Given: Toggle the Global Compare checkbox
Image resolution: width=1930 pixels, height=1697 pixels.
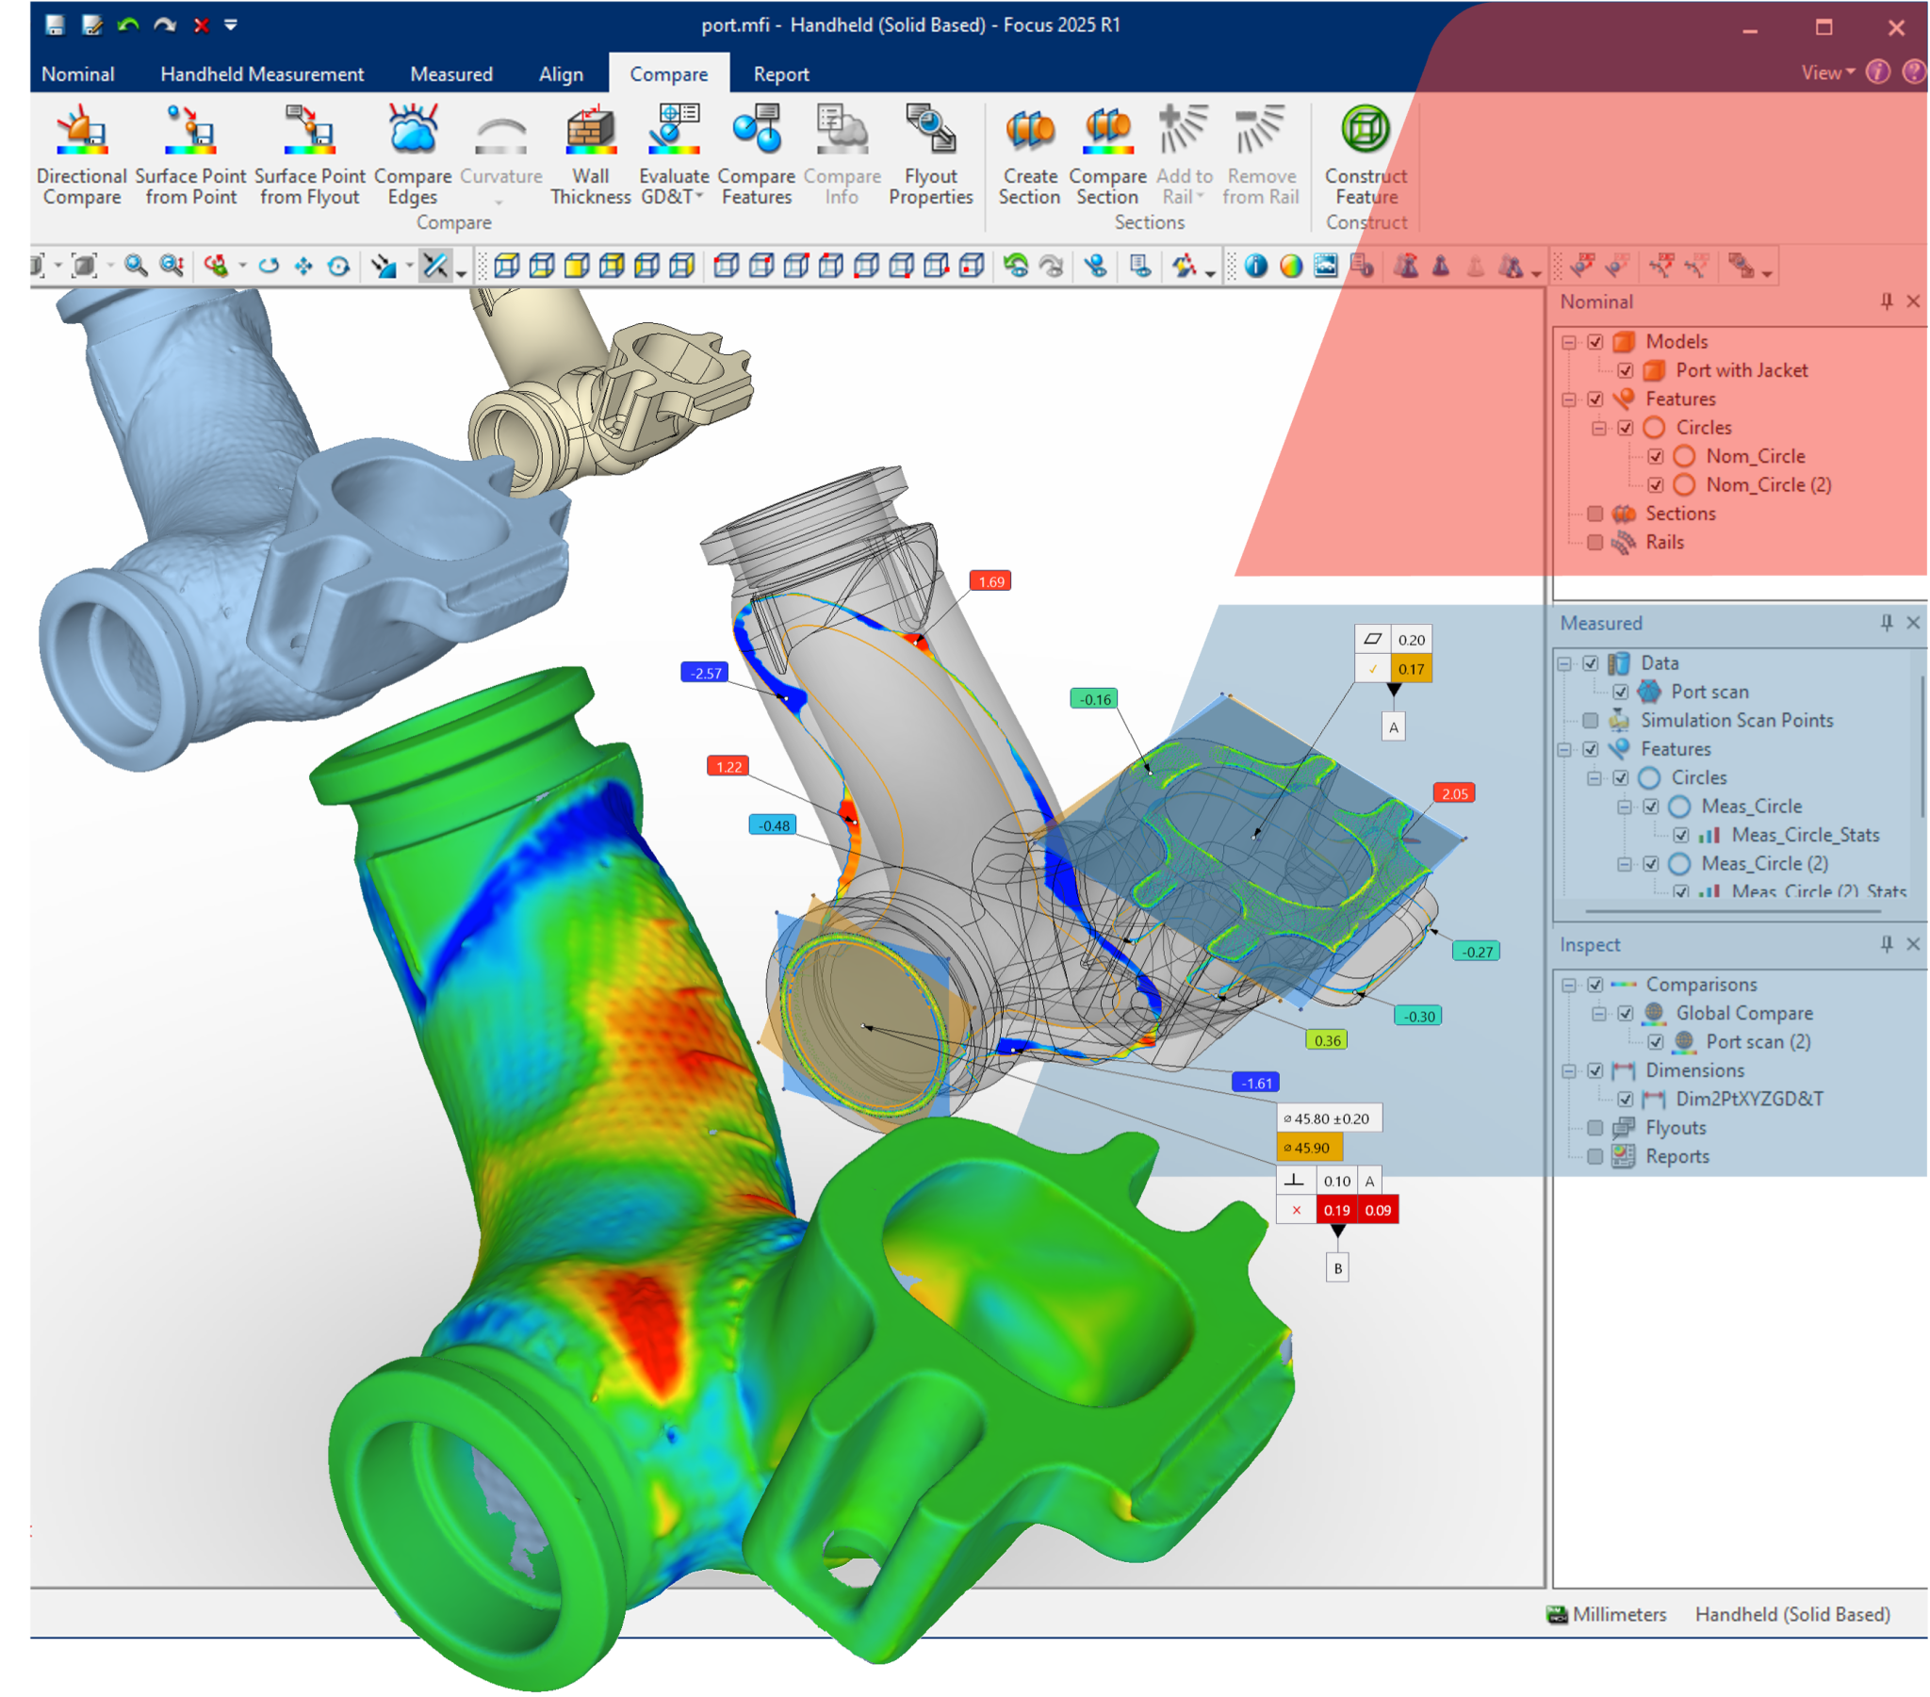Looking at the screenshot, I should pyautogui.click(x=1625, y=1013).
